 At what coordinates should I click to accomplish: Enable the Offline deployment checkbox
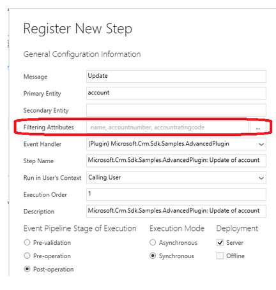220,256
